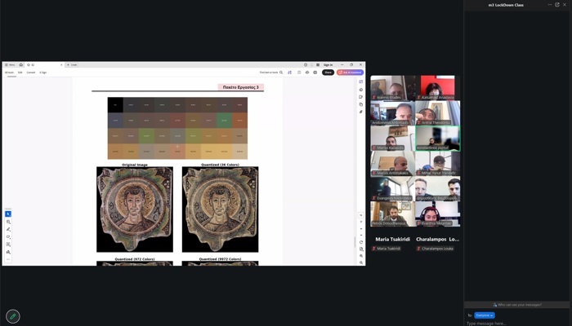
Task: Open the Acrobat Menu button
Action: (x=10, y=64)
